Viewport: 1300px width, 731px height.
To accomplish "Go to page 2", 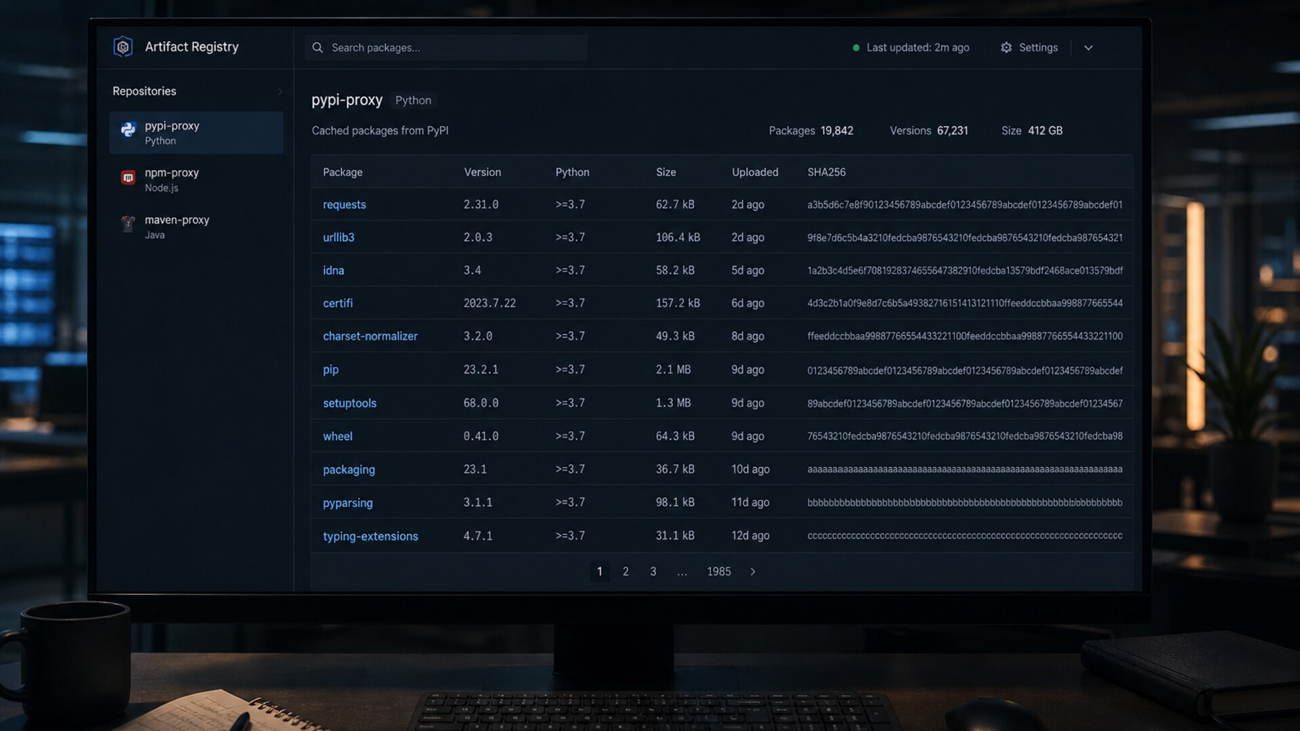I will [626, 571].
